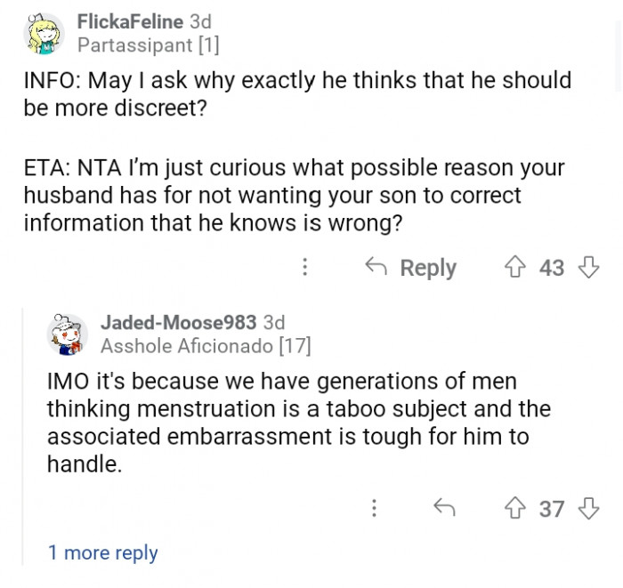Click the "Asshole Aficionado [17]" flair

click(206, 345)
